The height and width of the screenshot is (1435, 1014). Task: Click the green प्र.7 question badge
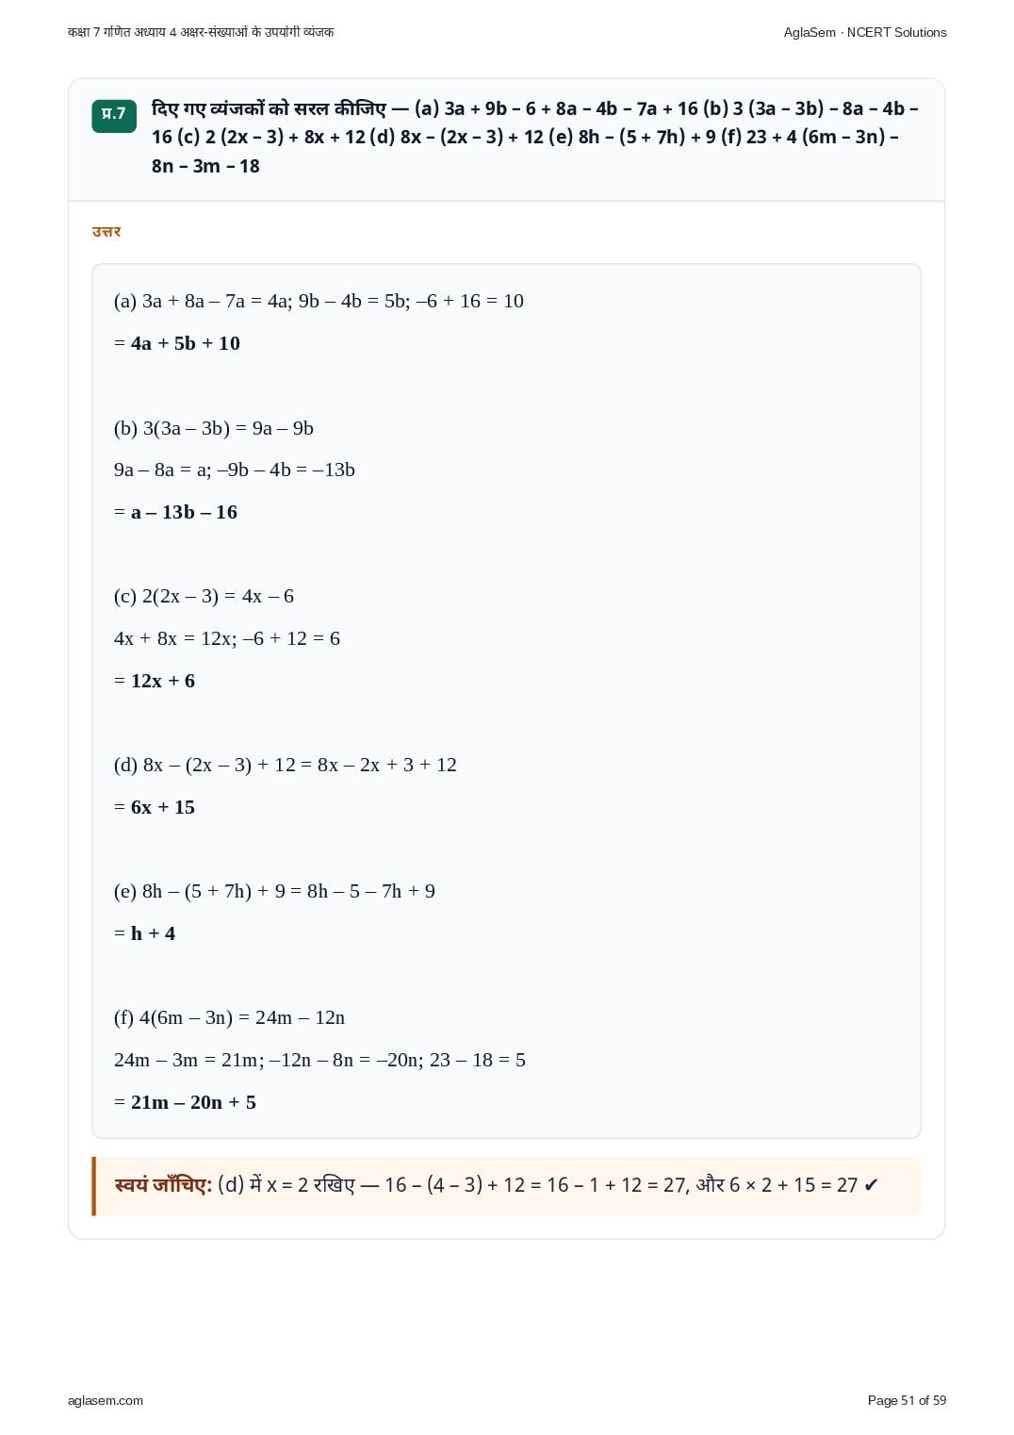[114, 115]
